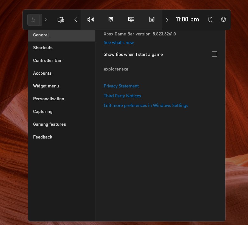Enable Show tips when I start a game
The image size is (248, 225).
pos(215,54)
